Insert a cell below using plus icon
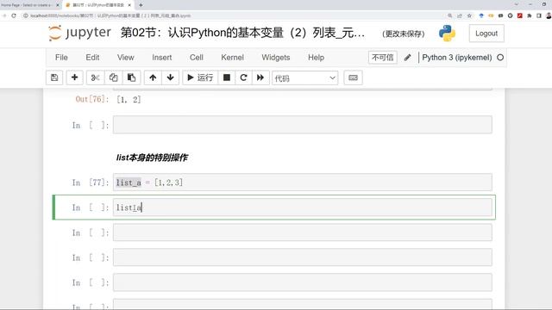Image resolution: width=552 pixels, height=310 pixels. pyautogui.click(x=75, y=77)
